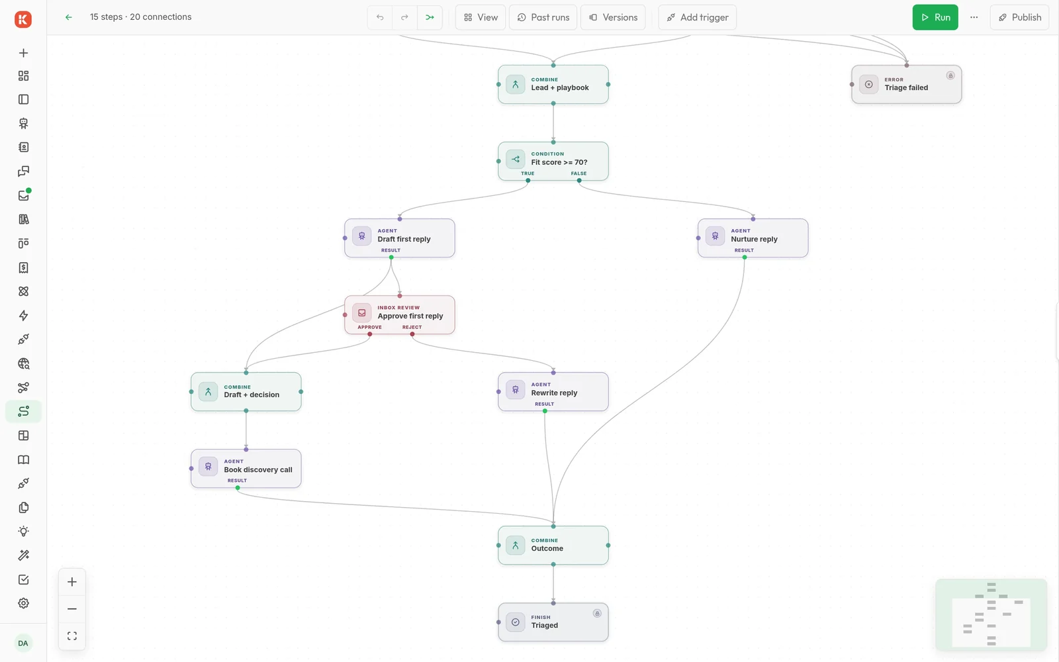1059x662 pixels.
Task: Open the lightning bolt sidebar icon
Action: [23, 315]
